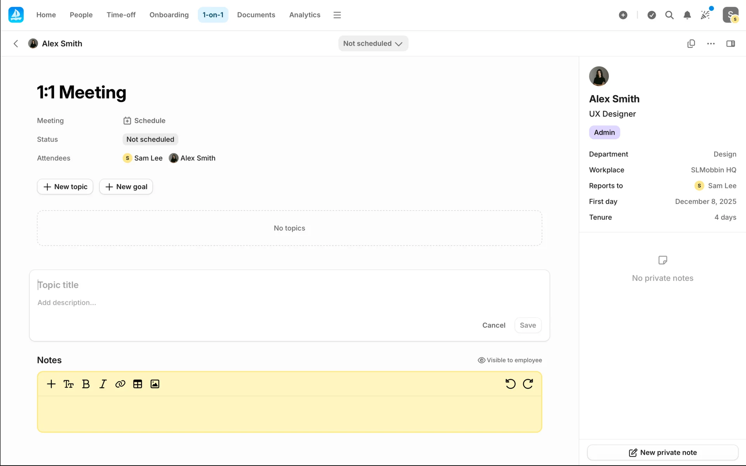This screenshot has height=466, width=746.
Task: Click the undo arrow in Notes
Action: tap(510, 384)
